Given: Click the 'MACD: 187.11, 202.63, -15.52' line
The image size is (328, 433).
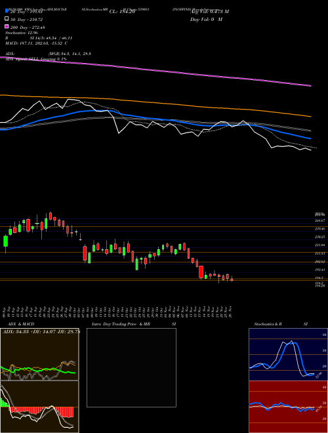Looking at the screenshot, I should [x=35, y=43].
